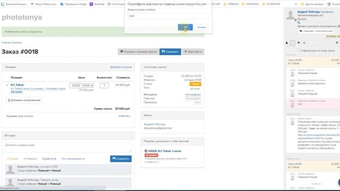Viewport: 340px width, 191px height.
Task: Click Добавить платеж link
Action: click(121, 67)
